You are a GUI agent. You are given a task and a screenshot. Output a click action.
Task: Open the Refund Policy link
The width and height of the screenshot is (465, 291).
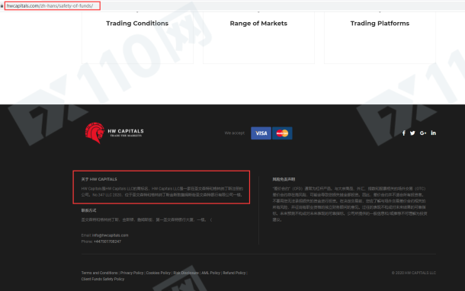234,273
